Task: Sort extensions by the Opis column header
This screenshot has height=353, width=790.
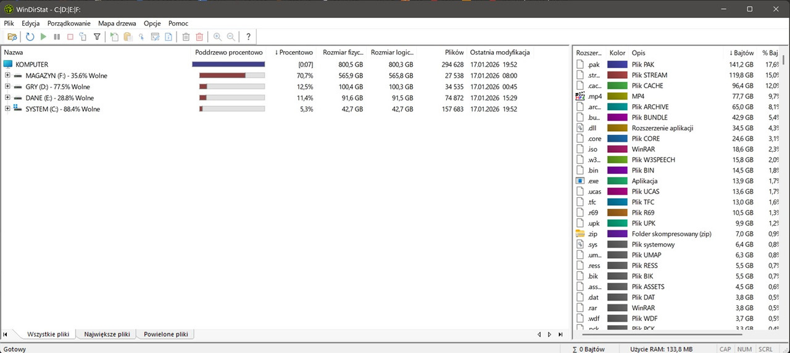Action: [x=676, y=52]
